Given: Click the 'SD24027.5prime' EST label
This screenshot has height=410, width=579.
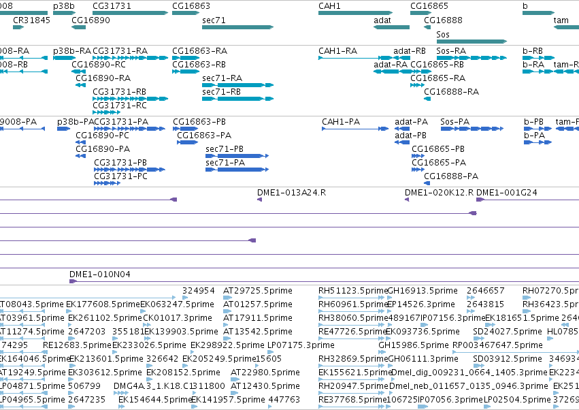Looking at the screenshot, I should click(508, 332).
